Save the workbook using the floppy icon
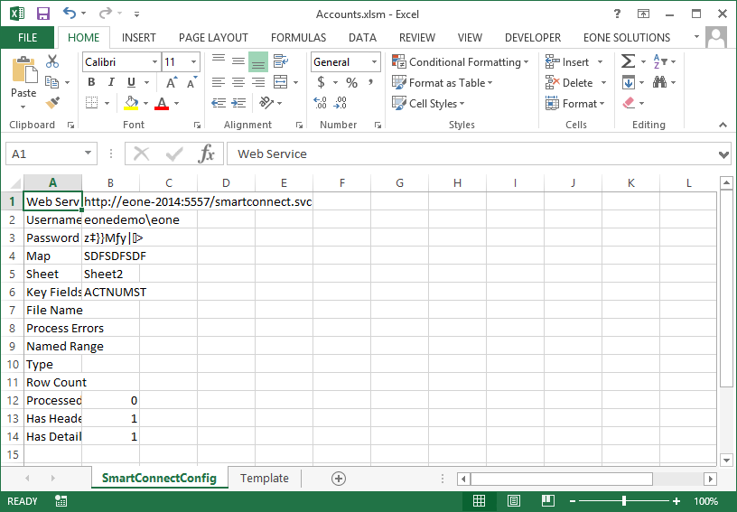The width and height of the screenshot is (737, 512). click(x=43, y=14)
